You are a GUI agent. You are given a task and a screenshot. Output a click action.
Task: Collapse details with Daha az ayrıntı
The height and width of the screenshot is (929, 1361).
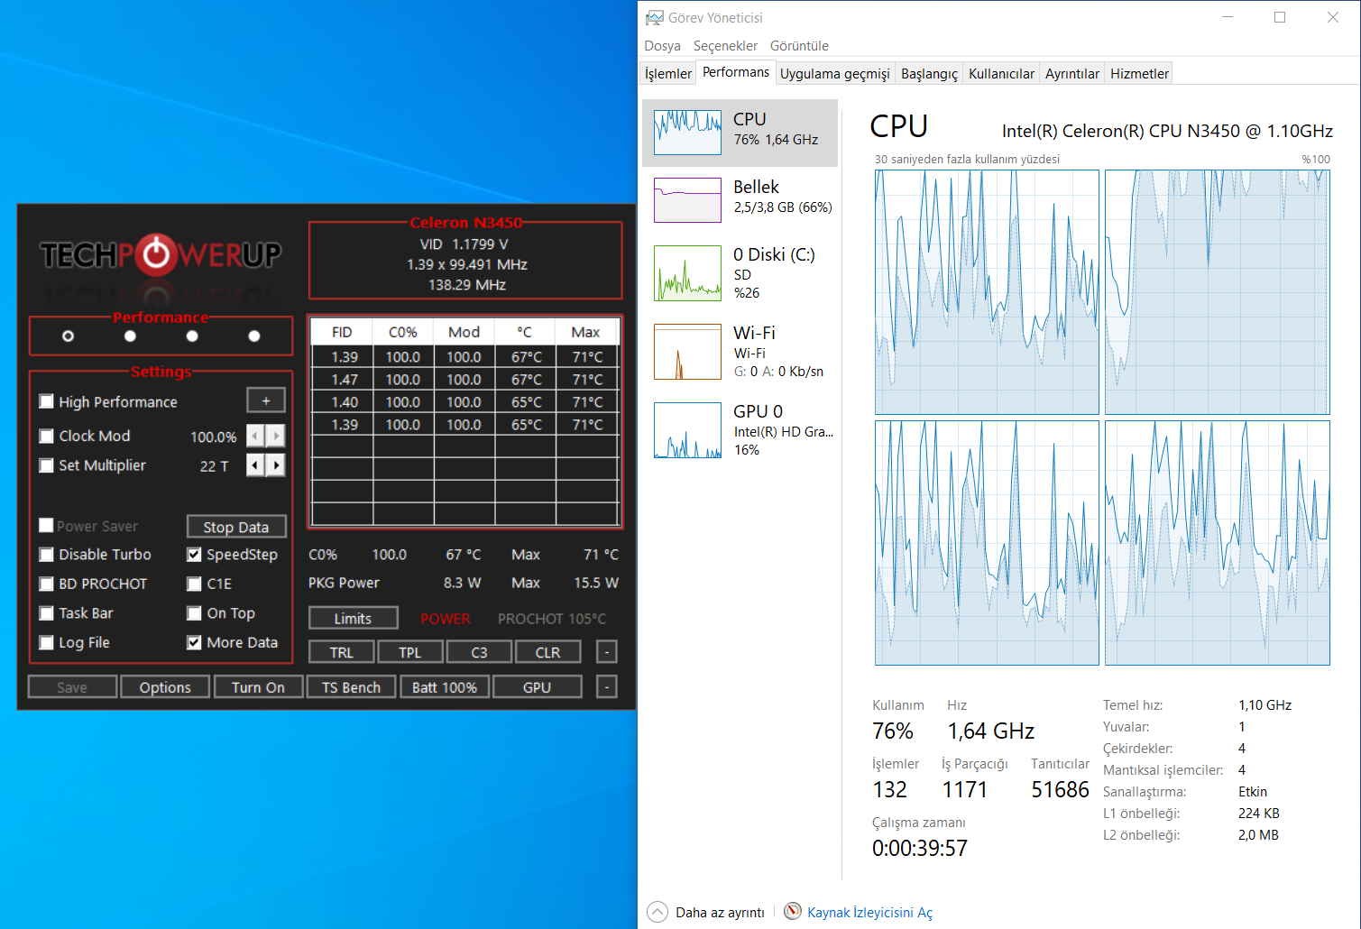click(x=720, y=913)
